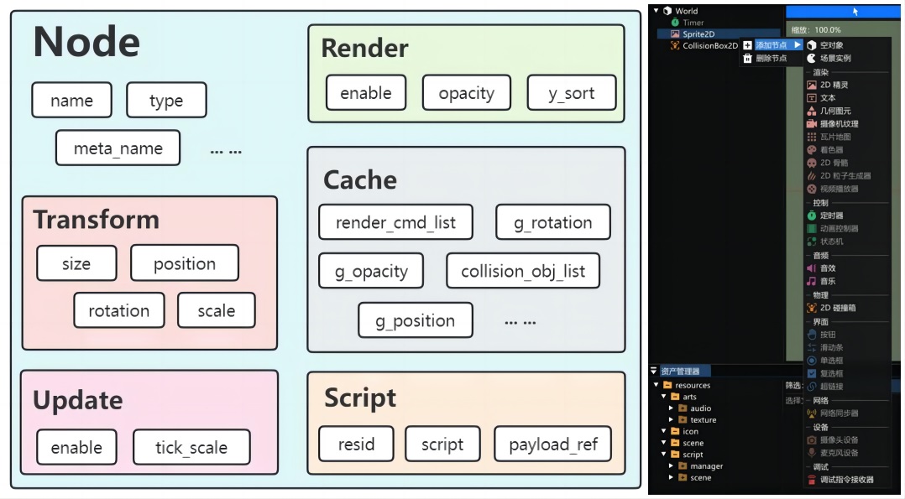Select the Sprite2D node in tree
Viewport: 905px width, 499px height.
(x=698, y=34)
